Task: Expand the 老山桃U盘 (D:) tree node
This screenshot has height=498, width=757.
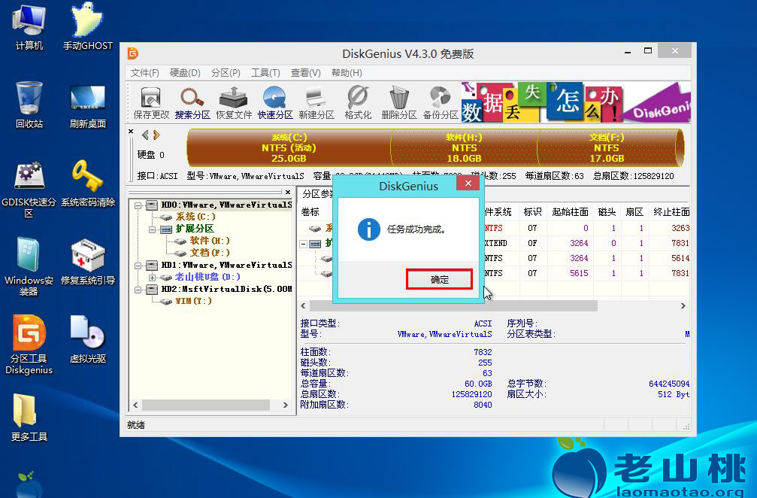Action: (152, 278)
